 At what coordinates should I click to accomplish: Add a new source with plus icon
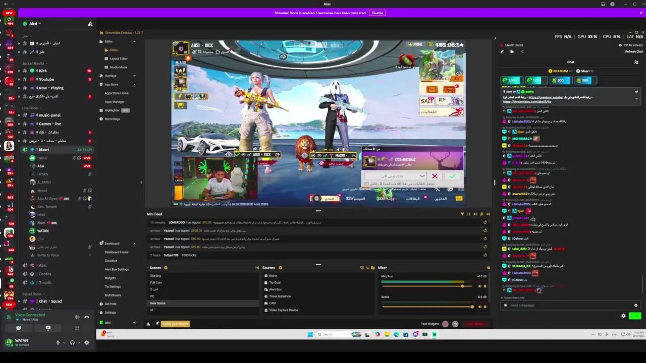280,268
